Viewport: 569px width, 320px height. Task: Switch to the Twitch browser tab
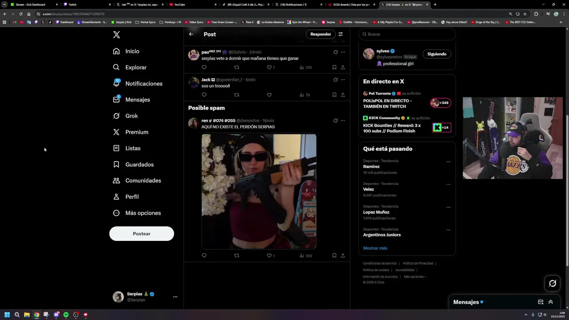coord(86,4)
